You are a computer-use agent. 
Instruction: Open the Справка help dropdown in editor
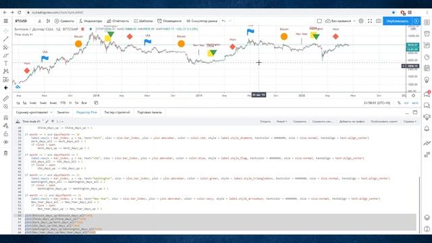(410, 122)
